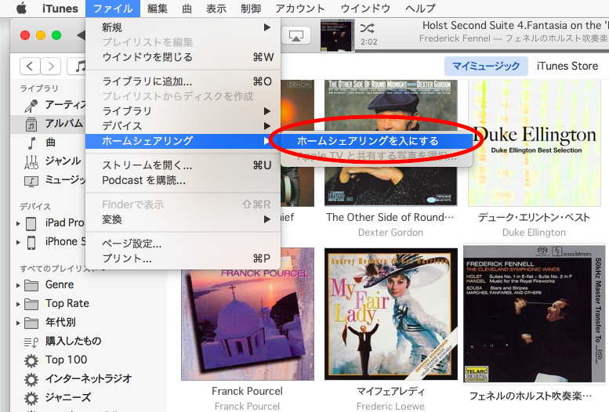Choose ページ設定... menu entry
609x412 pixels.
tap(183, 244)
